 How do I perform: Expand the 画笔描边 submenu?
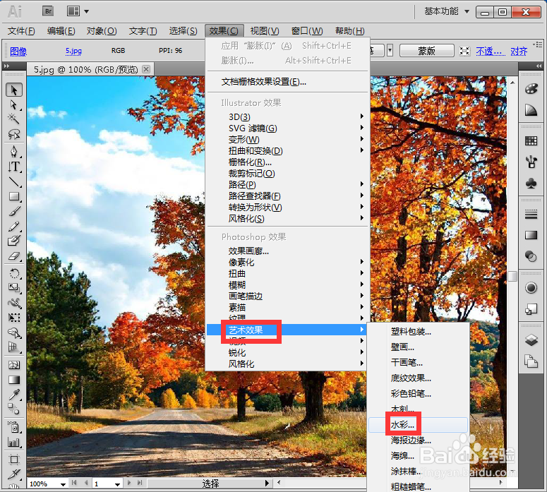pyautogui.click(x=288, y=296)
